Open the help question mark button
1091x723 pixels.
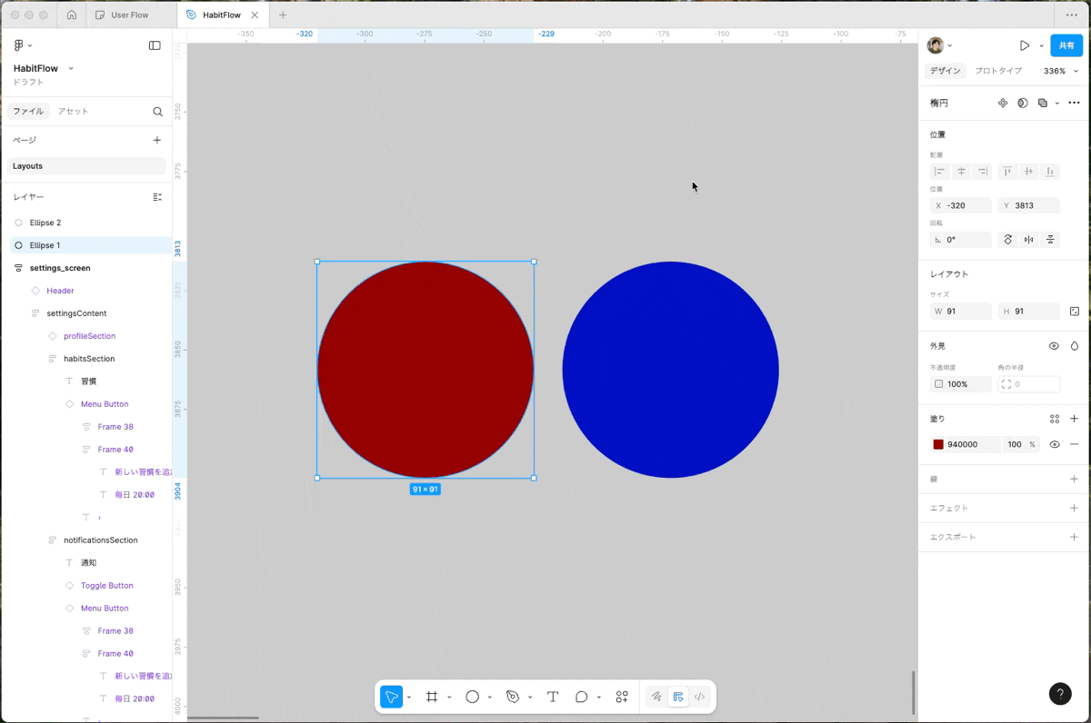point(1060,694)
